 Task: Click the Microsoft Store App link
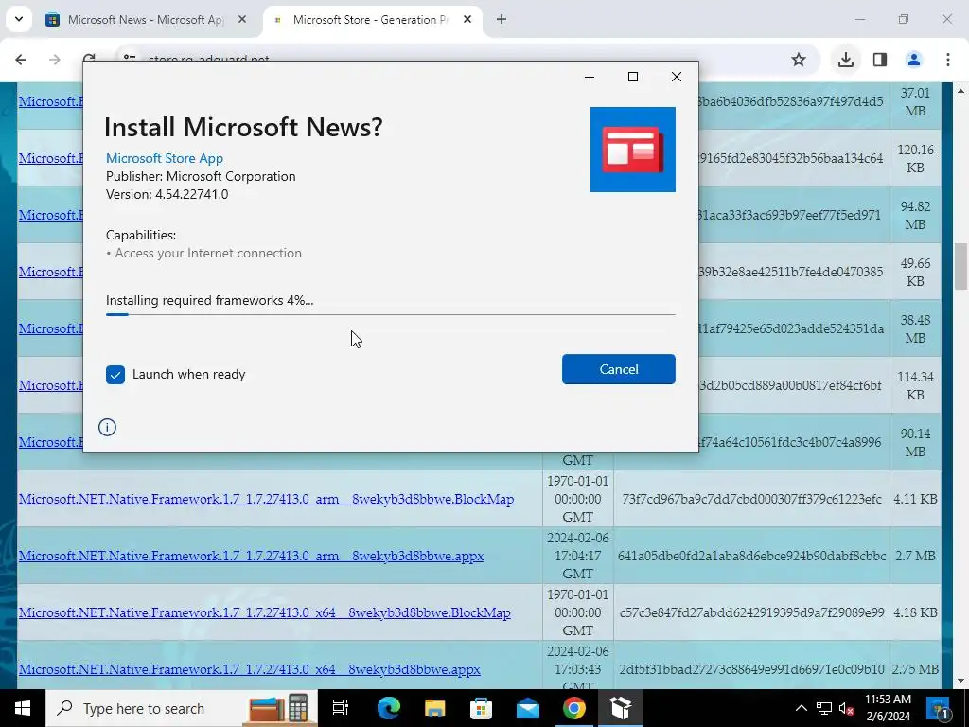[x=165, y=158]
